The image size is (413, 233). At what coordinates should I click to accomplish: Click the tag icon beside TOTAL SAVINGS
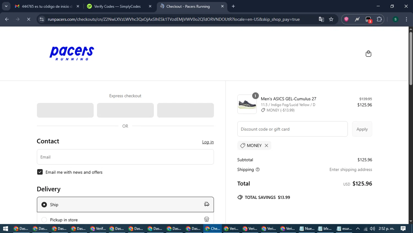coord(240,197)
